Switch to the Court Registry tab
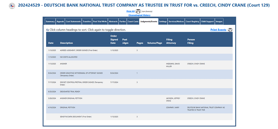The width and height of the screenshot is (278, 129). (192, 22)
